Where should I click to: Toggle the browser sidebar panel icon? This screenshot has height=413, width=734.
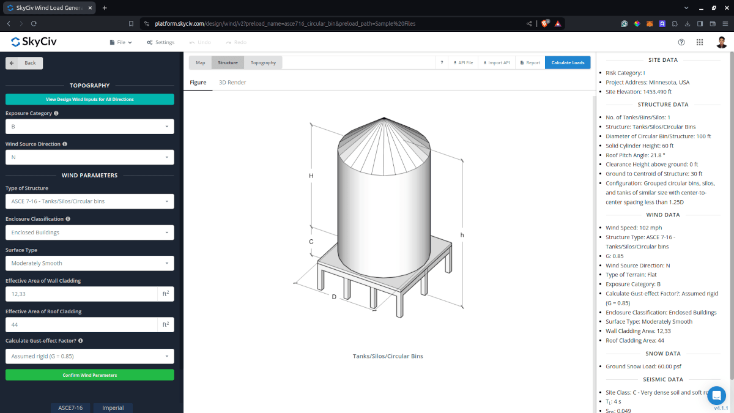[x=700, y=23]
